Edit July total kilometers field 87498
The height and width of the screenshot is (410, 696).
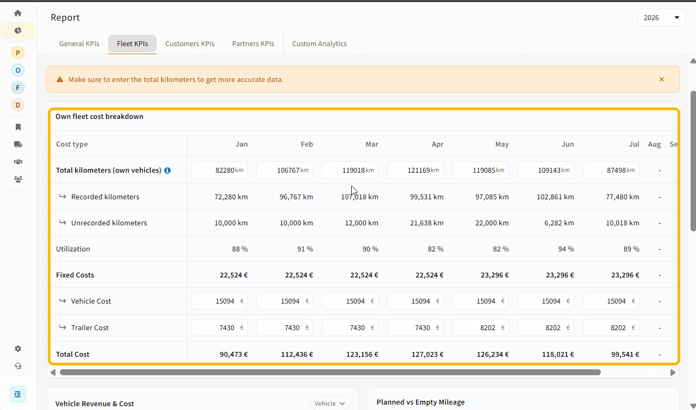coord(611,170)
